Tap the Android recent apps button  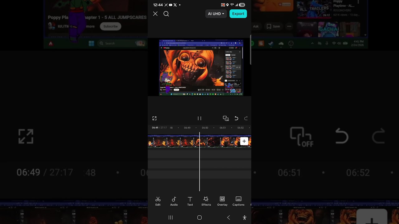point(171,217)
